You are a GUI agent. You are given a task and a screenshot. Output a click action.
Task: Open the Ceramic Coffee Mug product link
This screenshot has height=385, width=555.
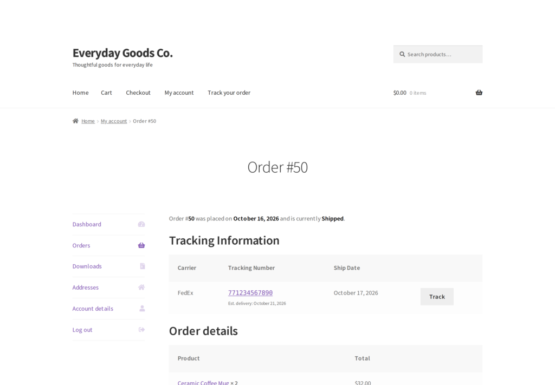(x=203, y=383)
